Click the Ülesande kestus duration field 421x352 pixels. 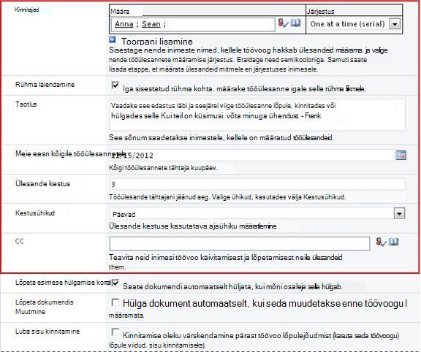pyautogui.click(x=257, y=184)
